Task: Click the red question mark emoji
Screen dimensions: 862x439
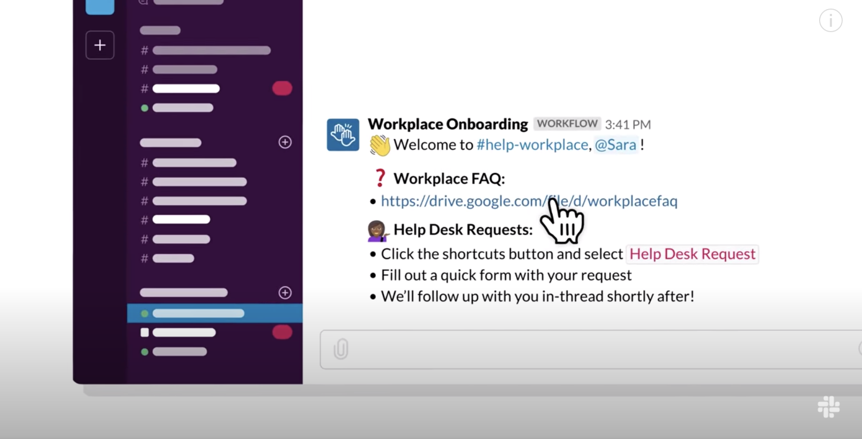Action: coord(380,178)
